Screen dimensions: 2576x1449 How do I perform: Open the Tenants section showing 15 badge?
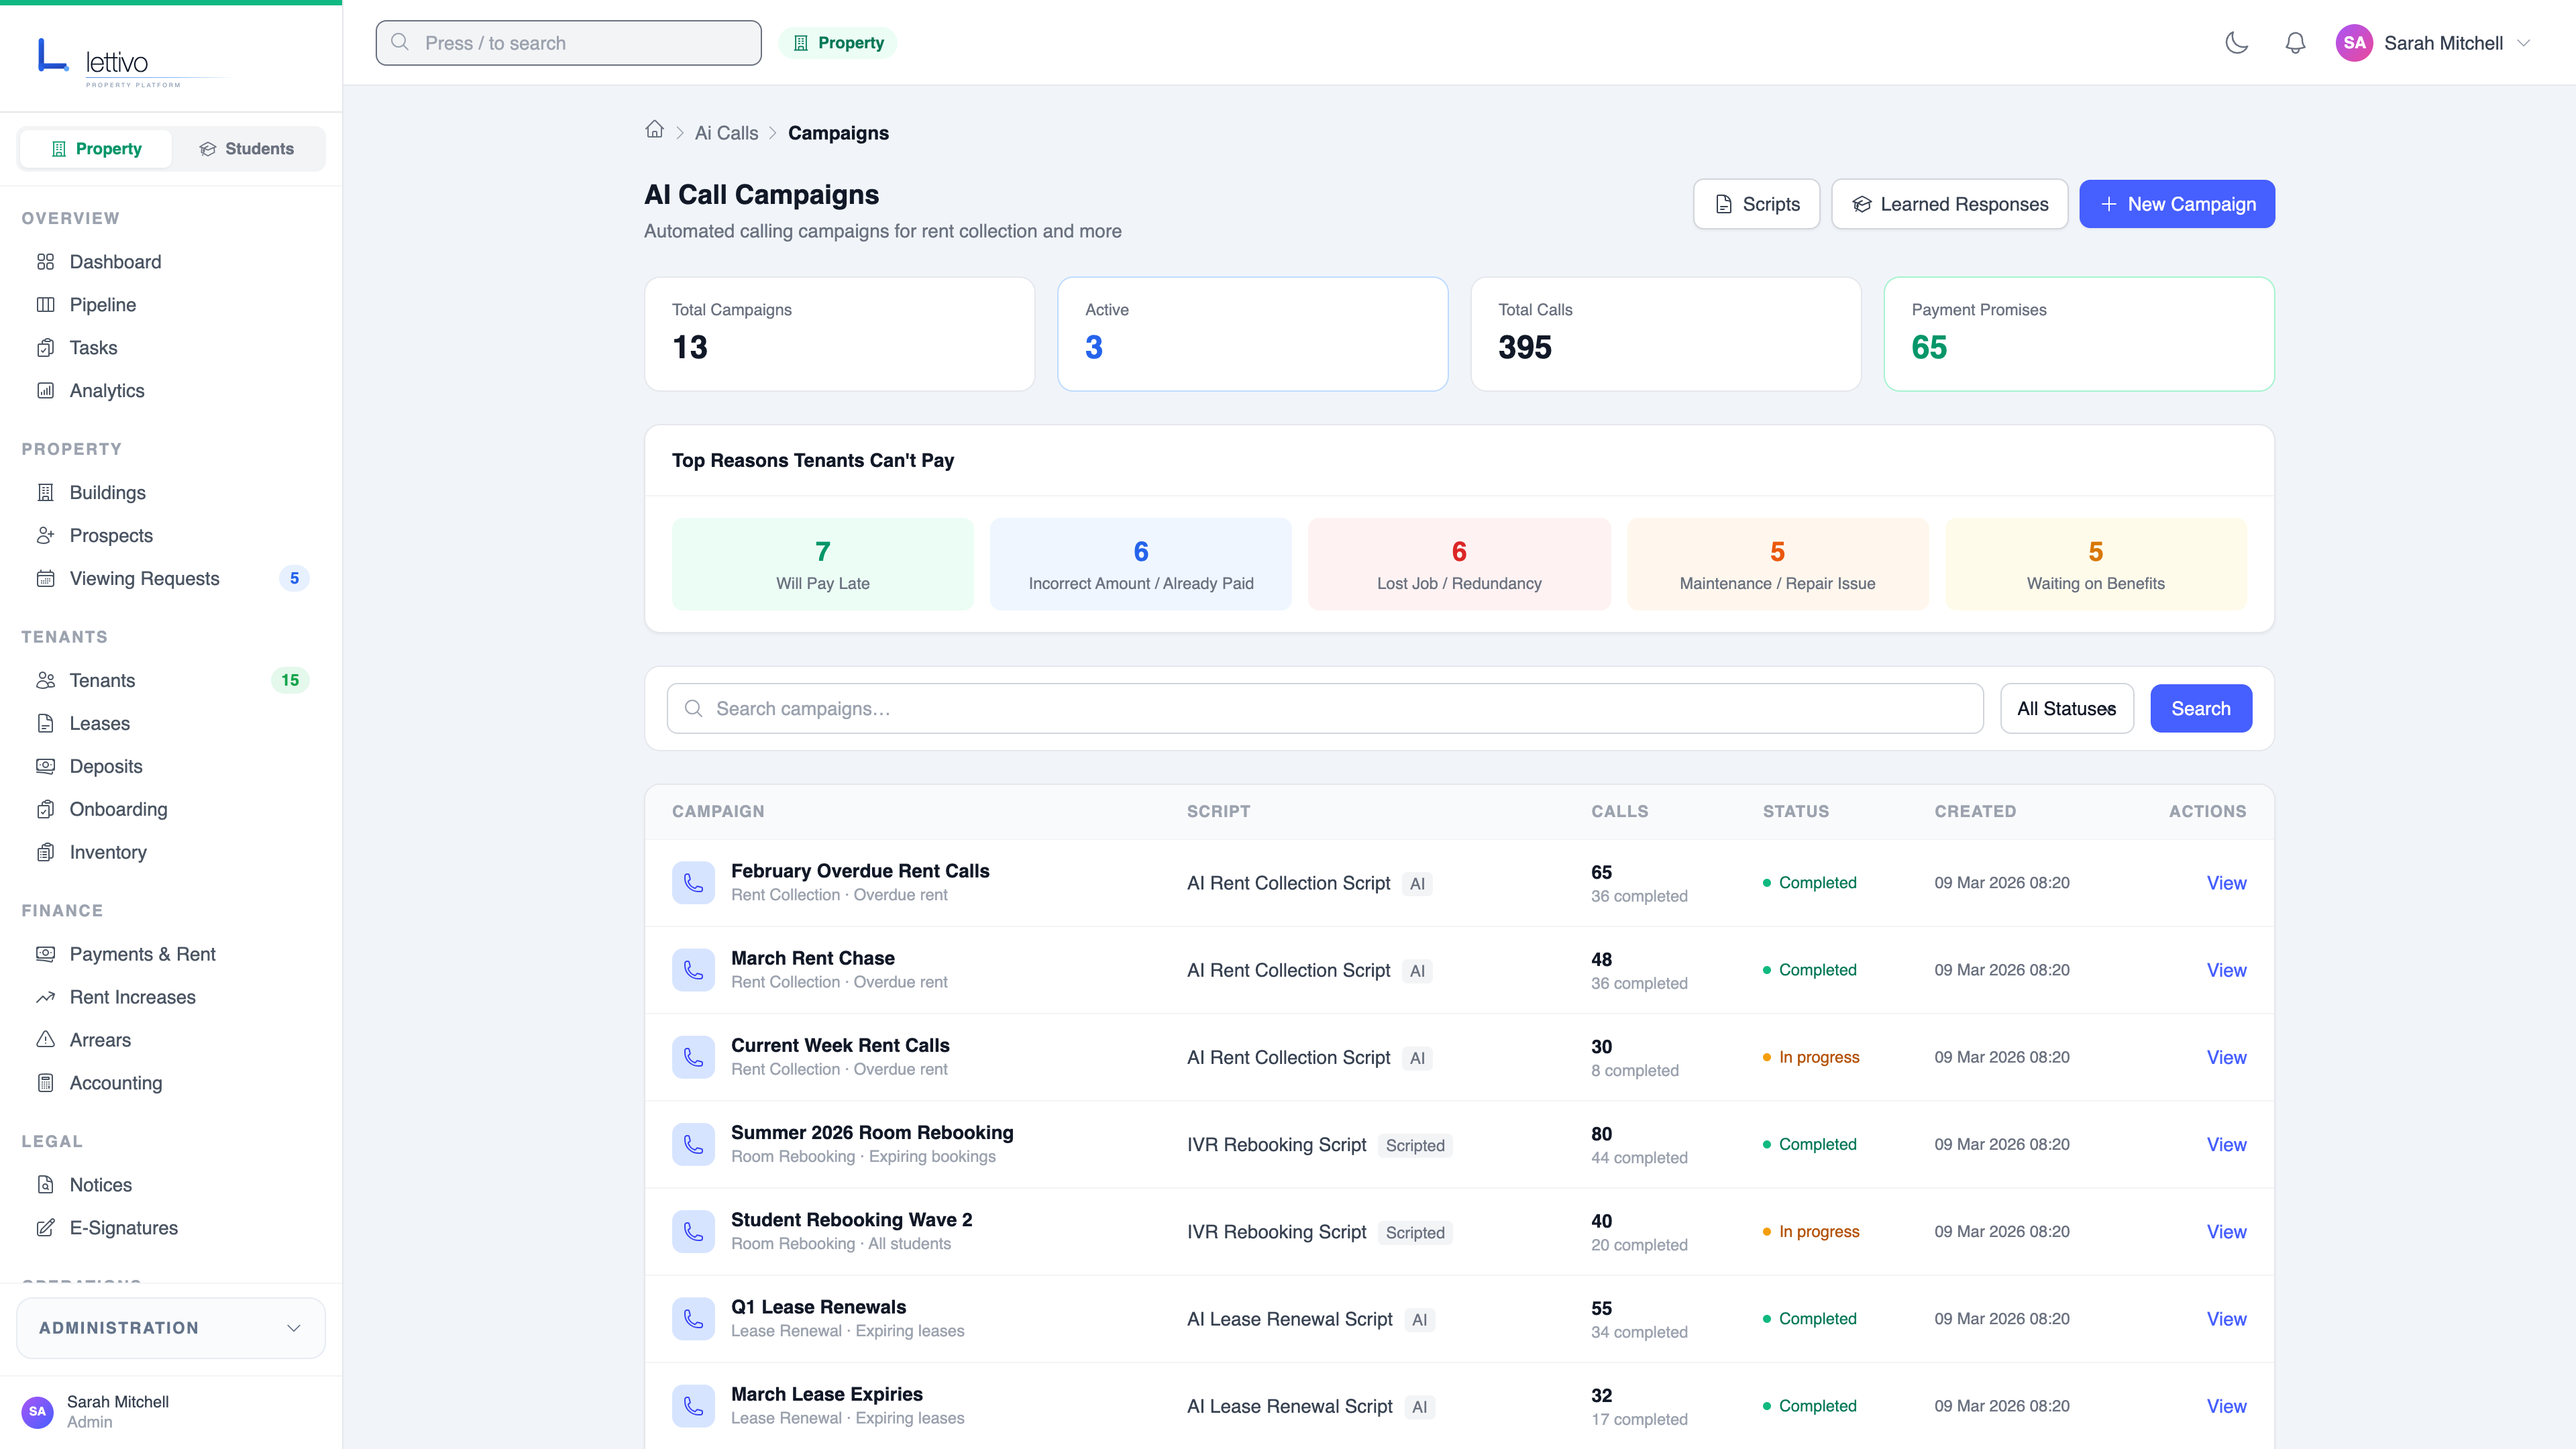[102, 680]
